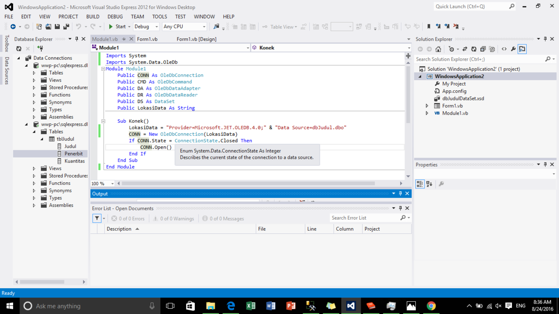559x314 pixels.
Task: Open the DEBUG menu
Action: [x=115, y=17]
